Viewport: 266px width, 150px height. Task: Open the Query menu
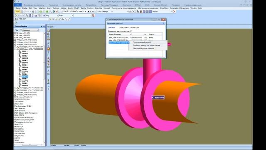(49, 8)
